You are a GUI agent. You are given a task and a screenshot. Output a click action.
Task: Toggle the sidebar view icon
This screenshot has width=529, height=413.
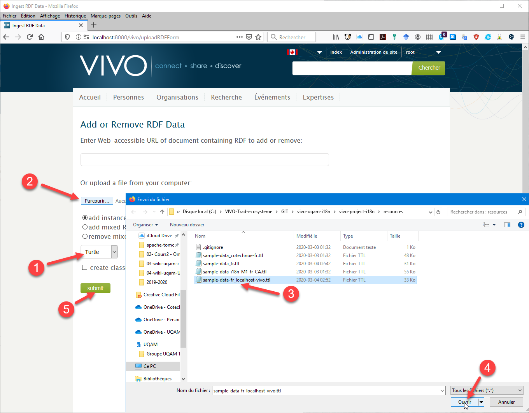coord(371,37)
